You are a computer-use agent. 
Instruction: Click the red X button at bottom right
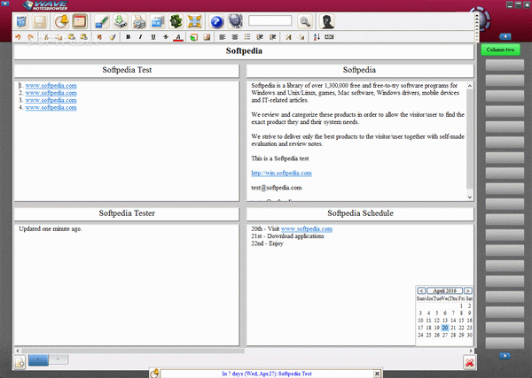tap(469, 363)
